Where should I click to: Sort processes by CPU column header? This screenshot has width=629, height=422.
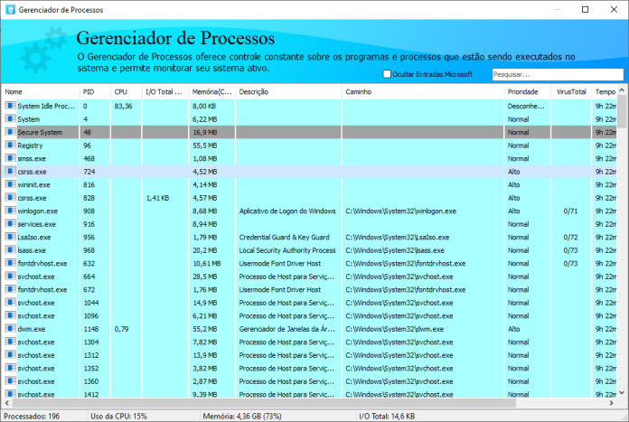pyautogui.click(x=127, y=92)
